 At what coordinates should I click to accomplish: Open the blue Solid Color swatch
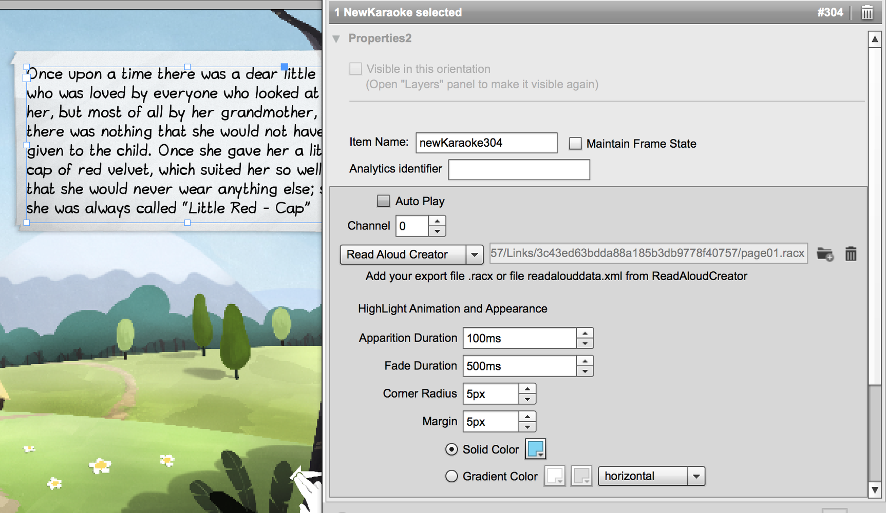point(536,449)
